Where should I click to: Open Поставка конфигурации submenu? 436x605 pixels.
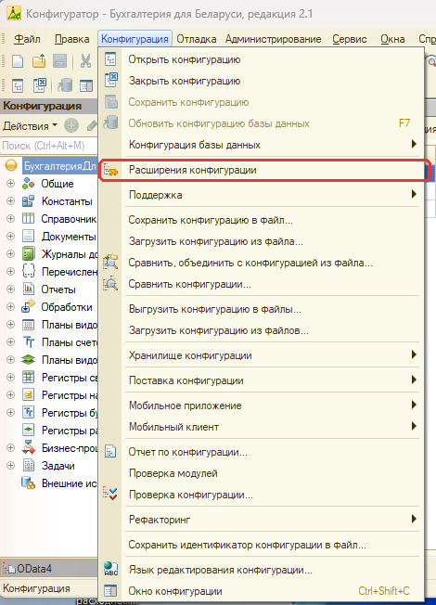click(x=262, y=380)
